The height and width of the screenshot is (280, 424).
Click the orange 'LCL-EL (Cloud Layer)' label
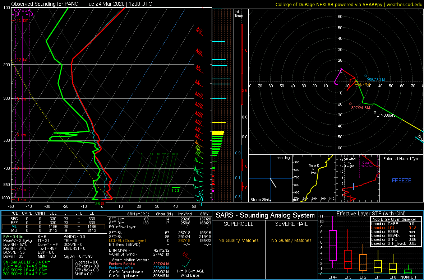click(127, 241)
